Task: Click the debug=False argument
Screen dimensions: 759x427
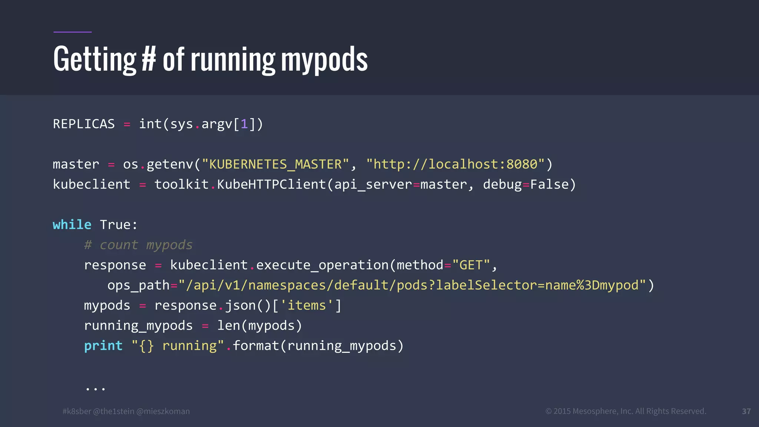Action: [x=526, y=184]
